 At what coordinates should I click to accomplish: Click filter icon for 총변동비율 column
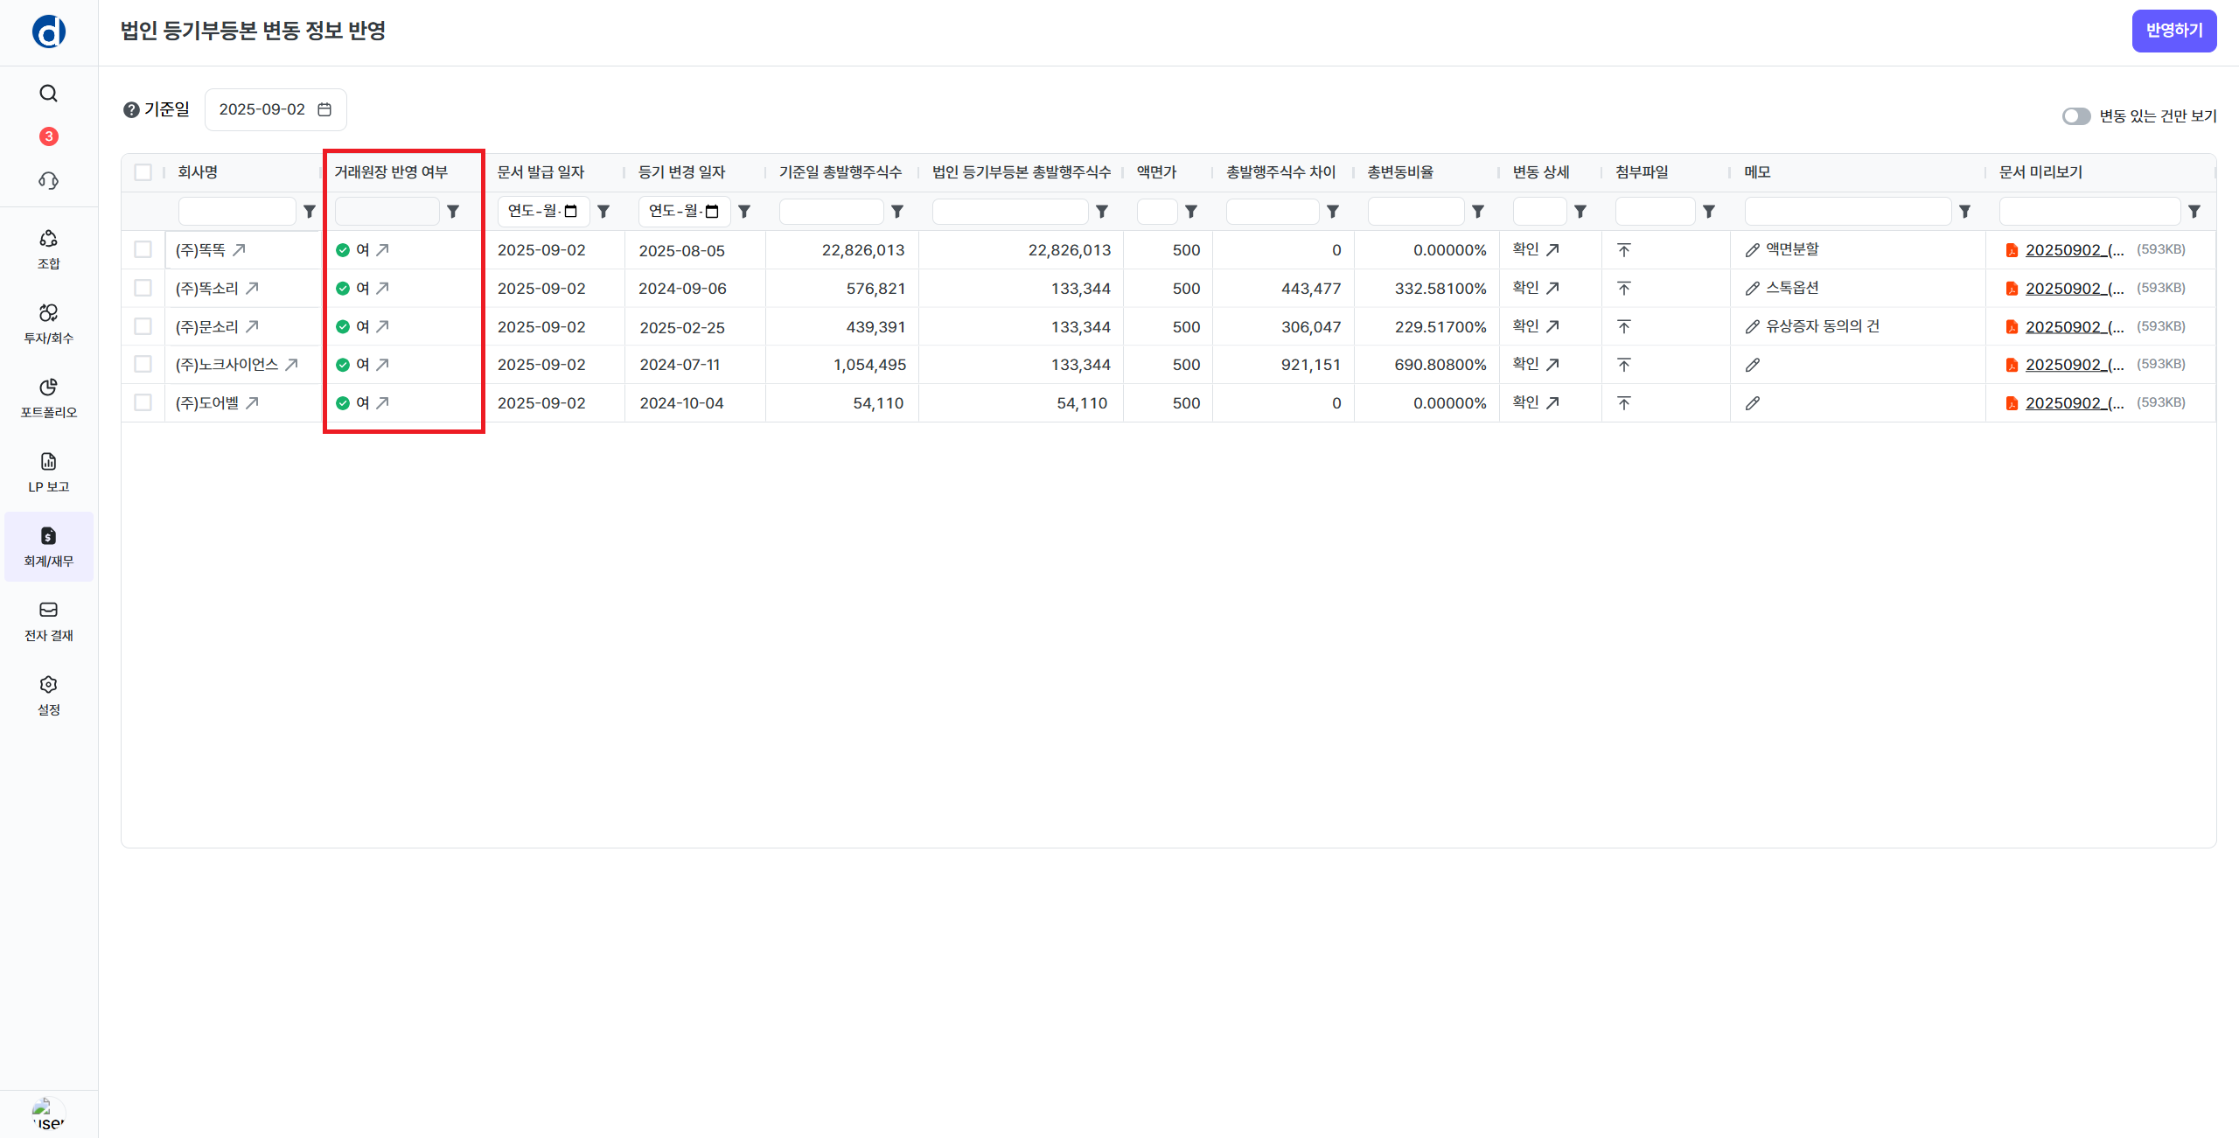click(x=1478, y=212)
